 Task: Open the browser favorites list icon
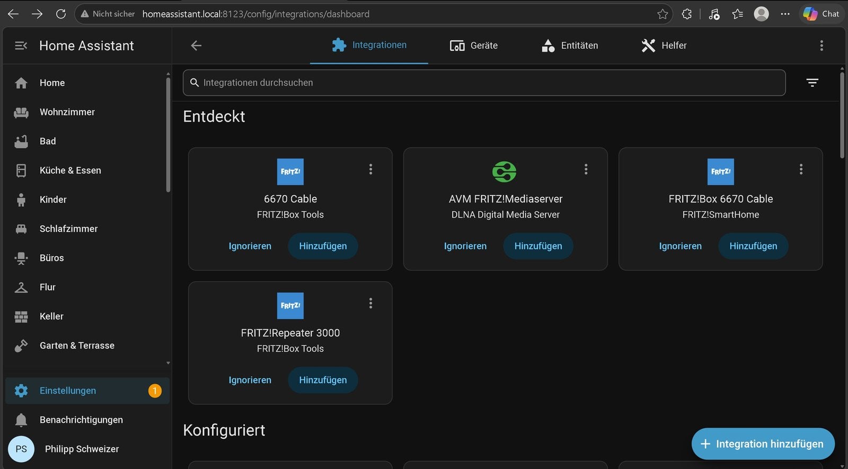point(737,14)
